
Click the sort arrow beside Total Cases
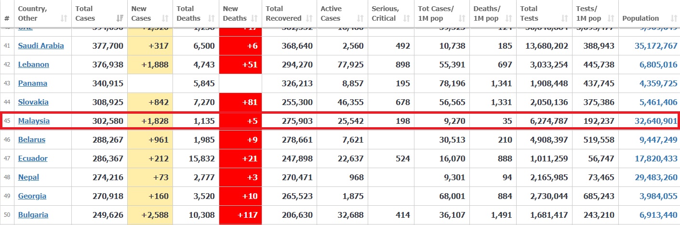click(x=119, y=19)
